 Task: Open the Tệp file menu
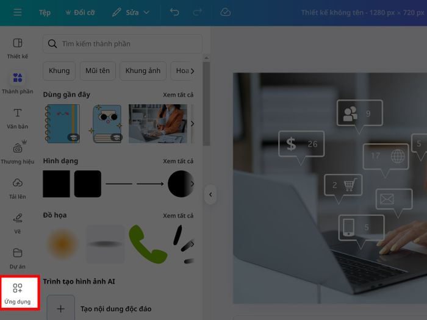45,12
